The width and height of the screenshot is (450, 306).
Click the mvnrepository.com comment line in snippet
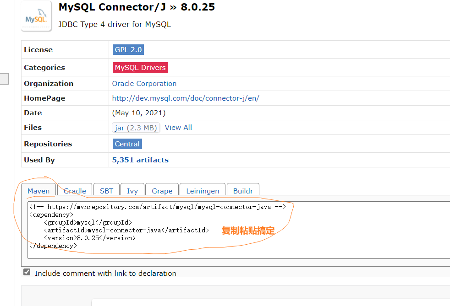pos(158,207)
